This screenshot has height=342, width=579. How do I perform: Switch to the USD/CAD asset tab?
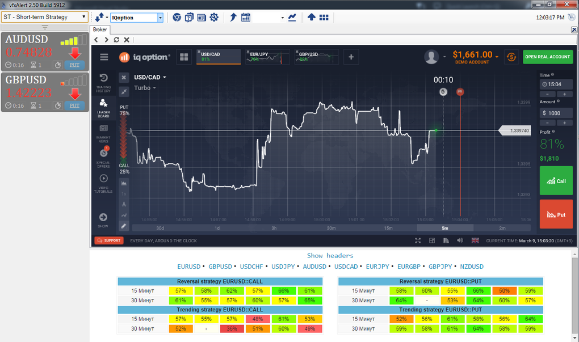(219, 57)
